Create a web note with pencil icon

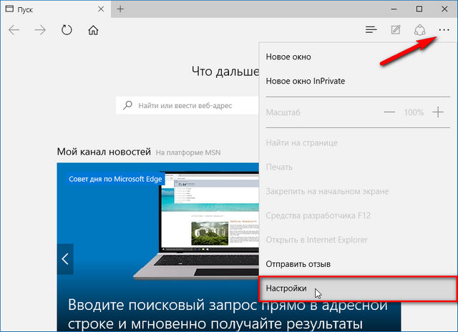pyautogui.click(x=396, y=29)
